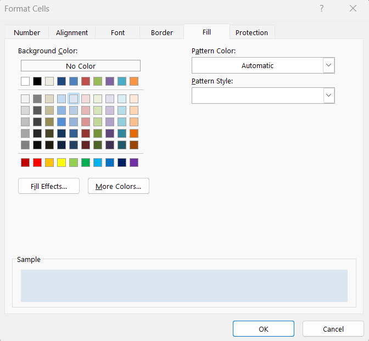This screenshot has height=341, width=369.
Task: Click the Sample preview area
Action: click(x=184, y=286)
